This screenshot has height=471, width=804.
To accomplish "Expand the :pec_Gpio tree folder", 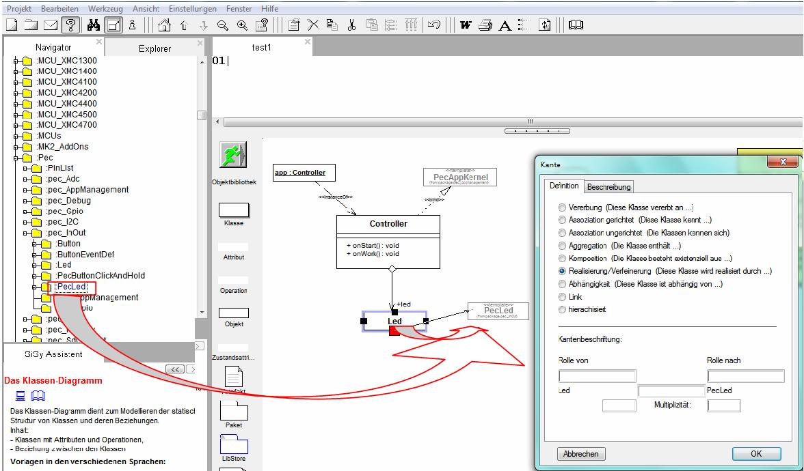I will (x=26, y=212).
